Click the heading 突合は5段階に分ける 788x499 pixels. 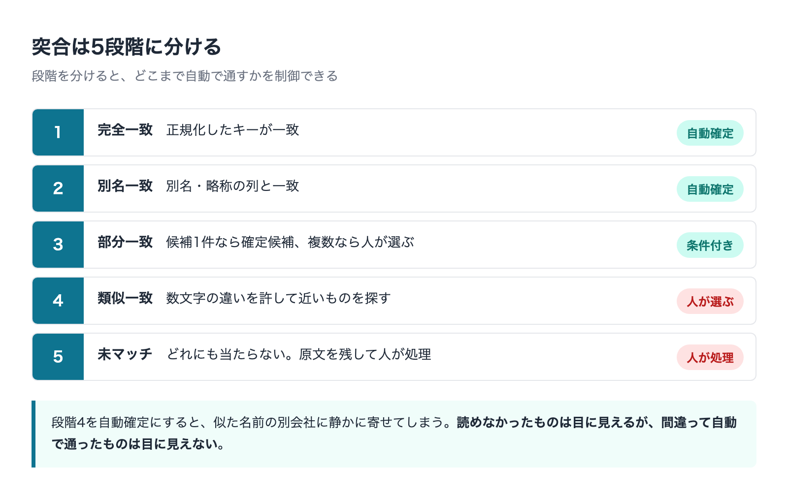(x=127, y=47)
